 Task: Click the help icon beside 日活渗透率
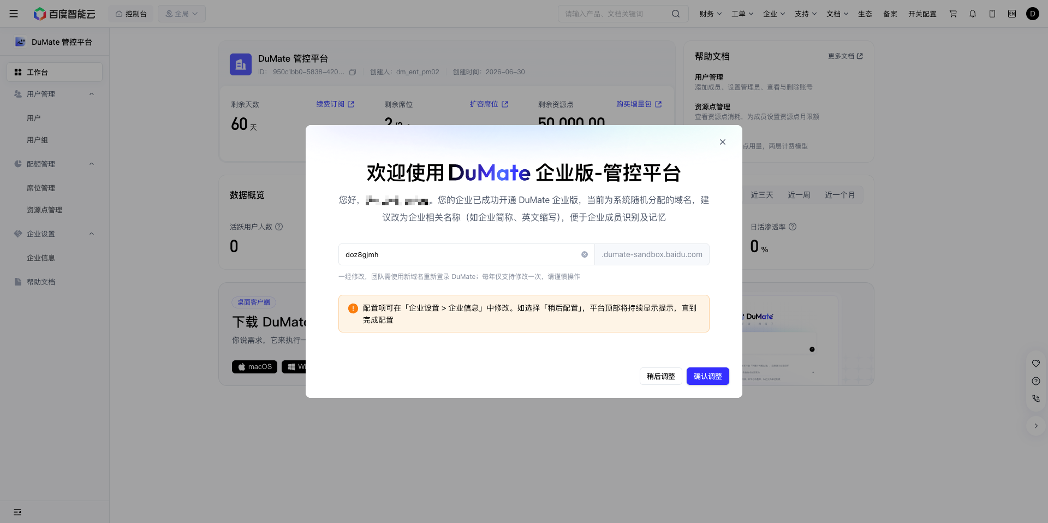click(x=793, y=227)
